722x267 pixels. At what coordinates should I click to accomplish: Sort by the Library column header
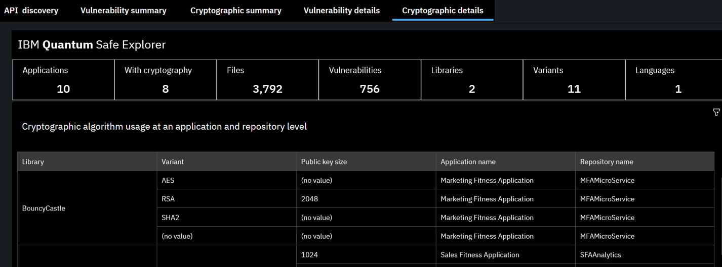coord(33,162)
